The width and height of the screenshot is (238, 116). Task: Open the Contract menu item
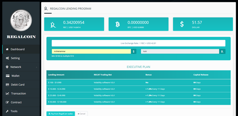pyautogui.click(x=21, y=102)
